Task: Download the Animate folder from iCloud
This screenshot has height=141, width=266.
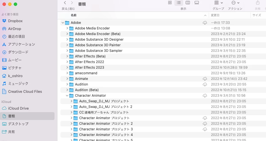Action: tap(205, 79)
